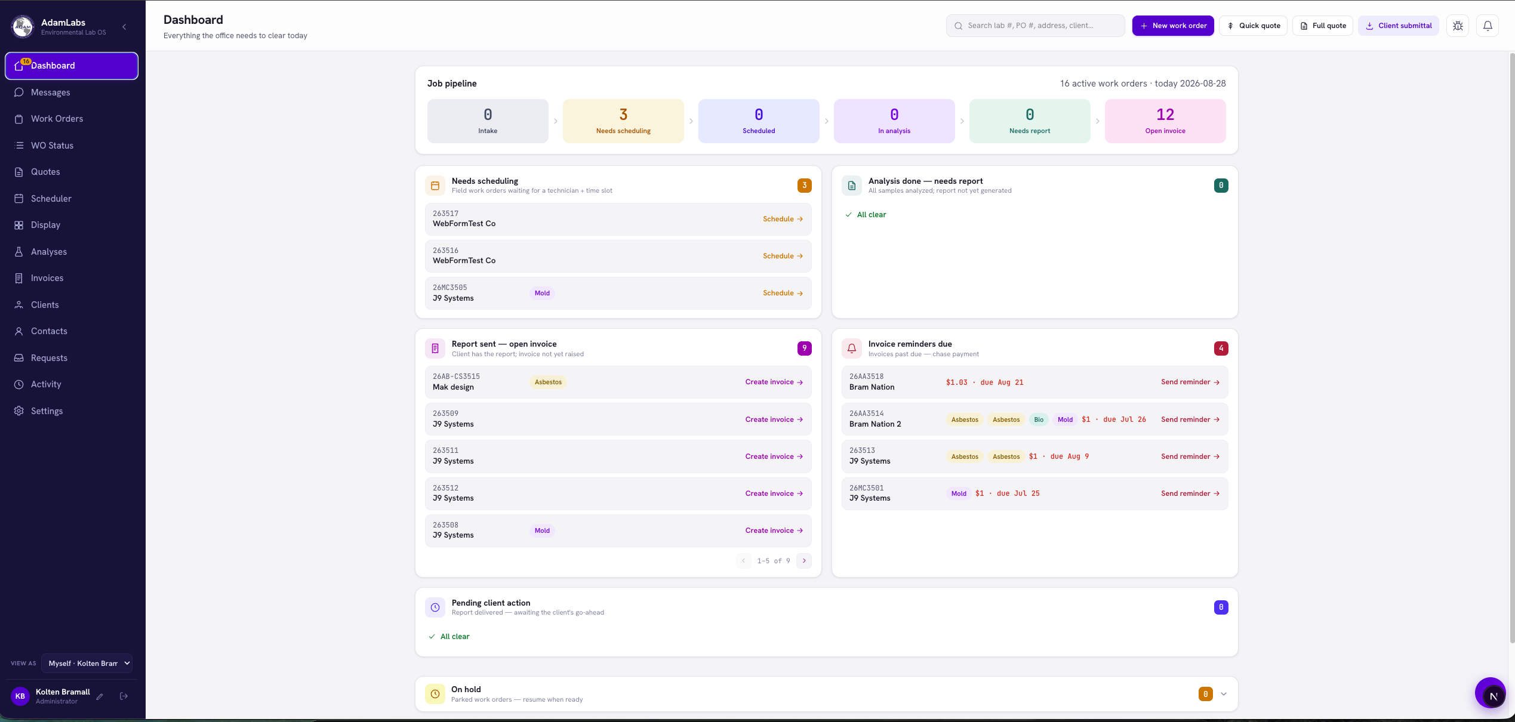Open the Scheduler page
The image size is (1515, 722).
tap(72, 199)
